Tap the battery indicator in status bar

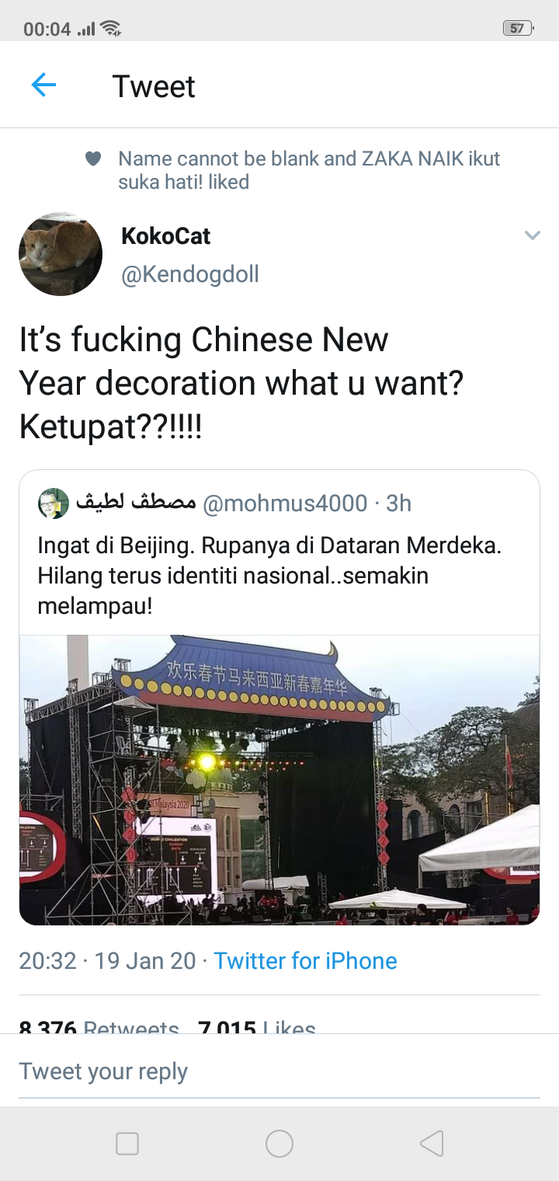click(x=518, y=29)
